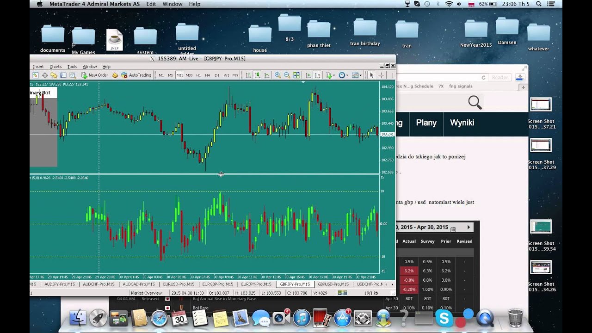
Task: Toggle chart auto scroll
Action: coord(308,75)
